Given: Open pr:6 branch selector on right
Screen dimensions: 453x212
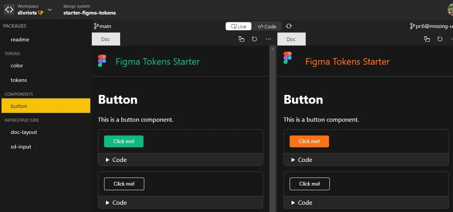Looking at the screenshot, I should [431, 26].
